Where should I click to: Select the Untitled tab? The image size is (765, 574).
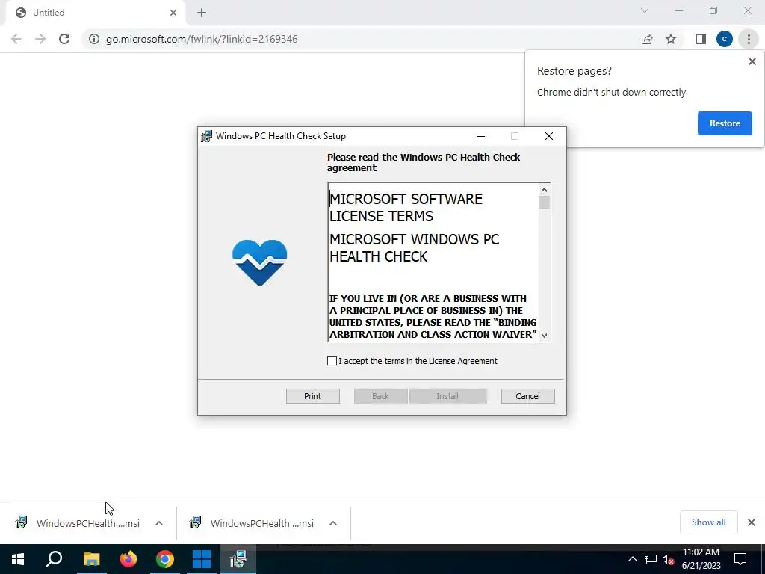coord(93,13)
